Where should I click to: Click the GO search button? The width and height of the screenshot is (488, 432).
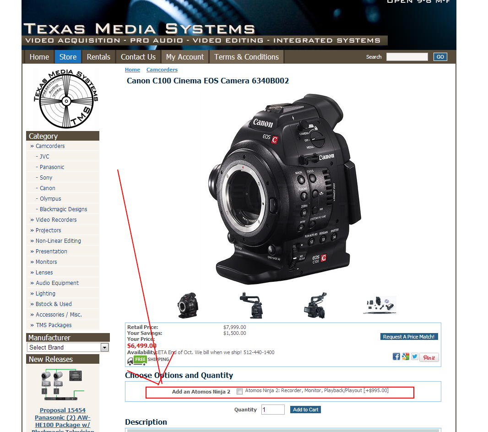[x=440, y=57]
